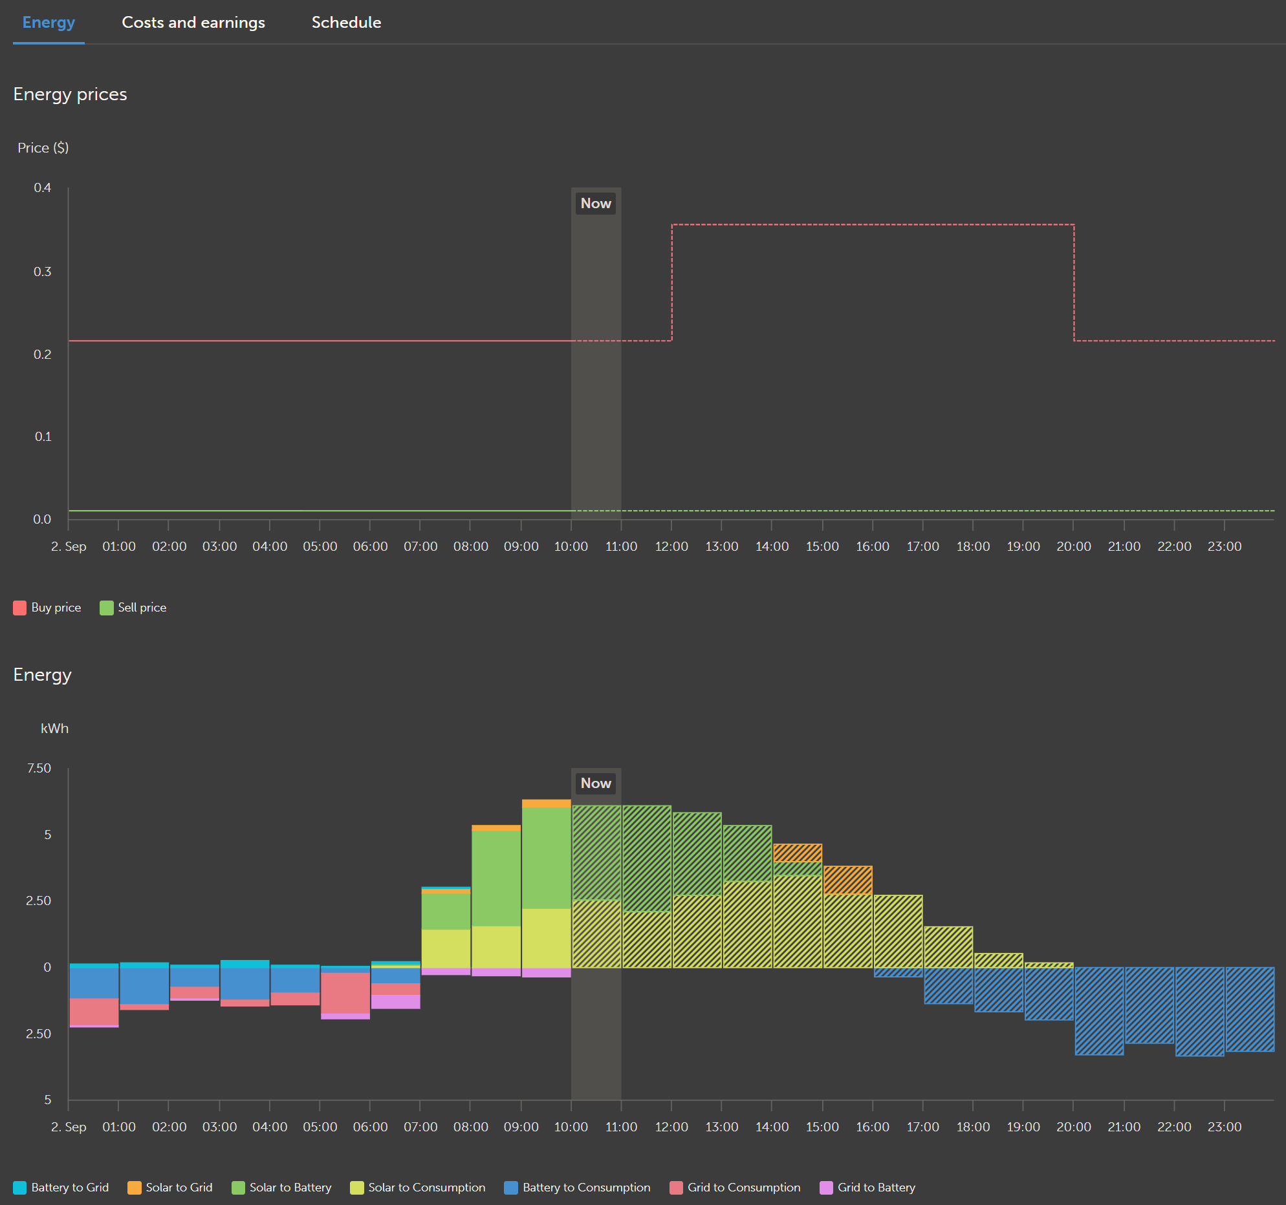Toggle the Sell price legend swatch
The height and width of the screenshot is (1205, 1286).
tap(106, 608)
